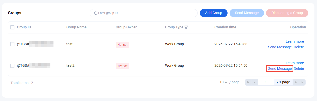
Task: Click the Creation time column header
Action: pos(225,27)
